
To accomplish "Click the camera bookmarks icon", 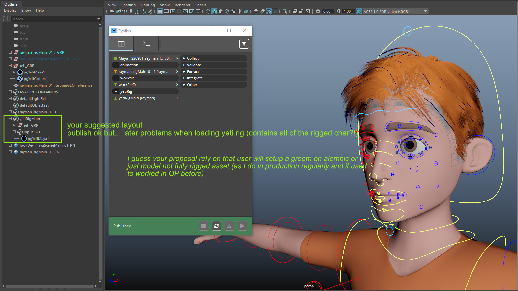I will click(131, 11).
